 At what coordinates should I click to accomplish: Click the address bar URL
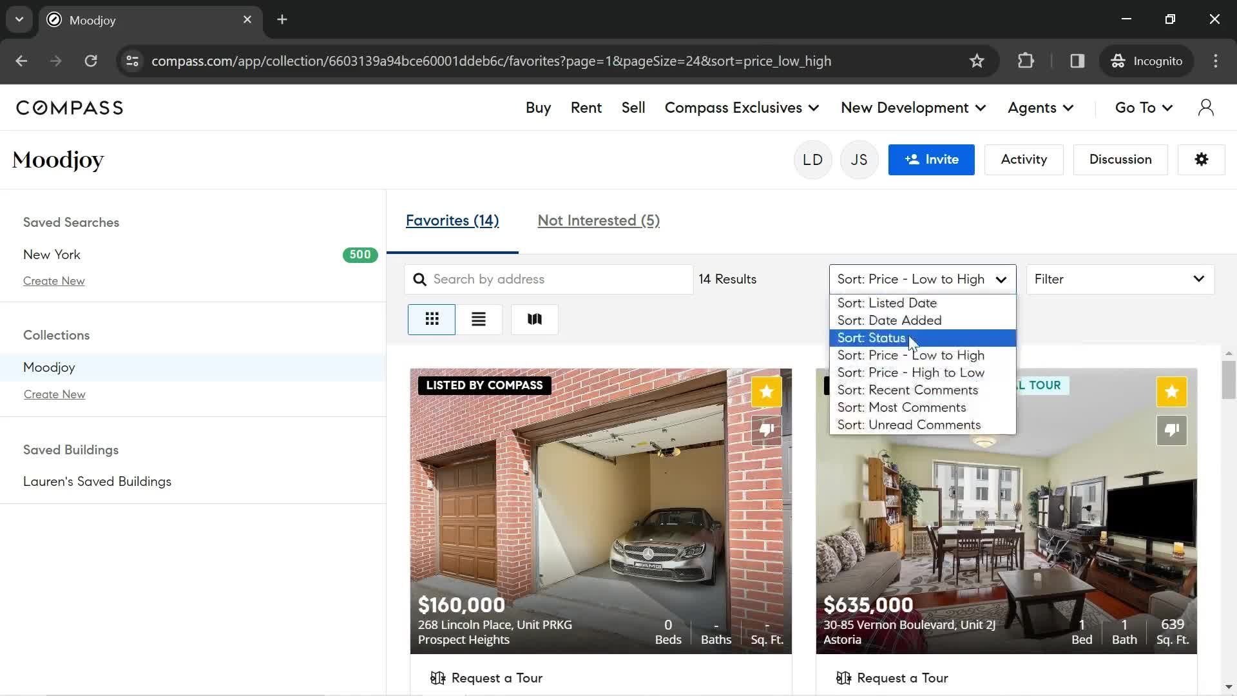tap(491, 61)
